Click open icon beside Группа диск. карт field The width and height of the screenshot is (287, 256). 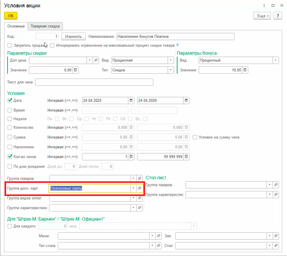tap(140, 188)
